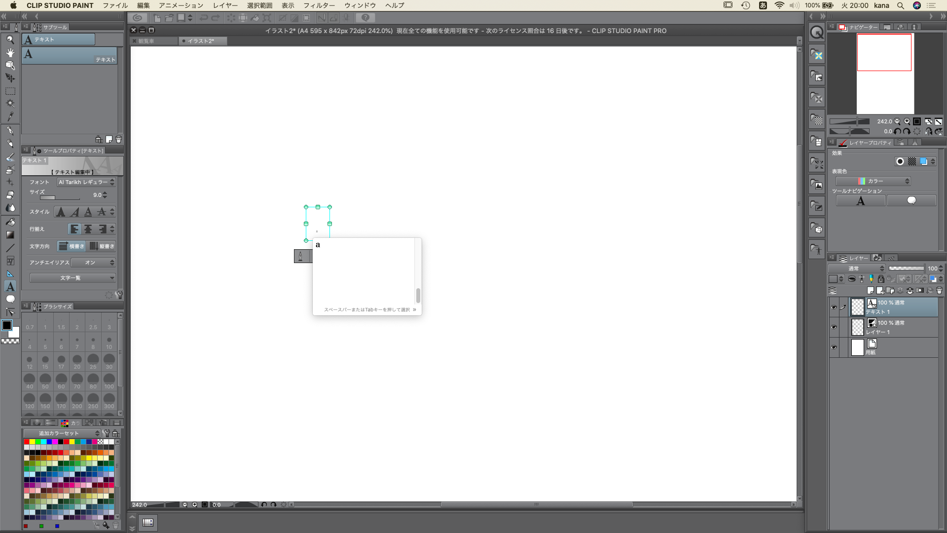
Task: Open the フィルター menu
Action: 319,5
